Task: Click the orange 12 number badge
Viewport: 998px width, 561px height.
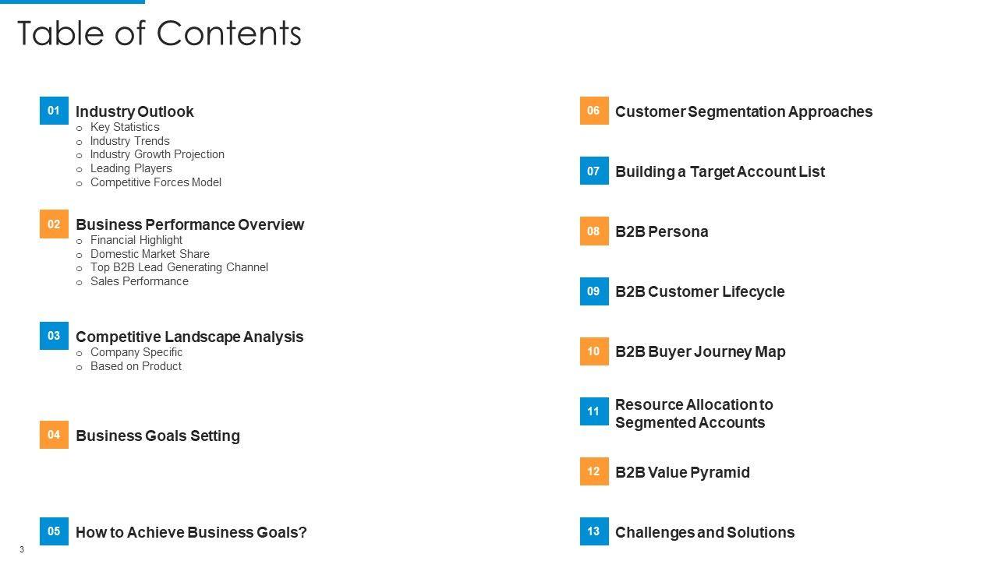Action: point(594,471)
